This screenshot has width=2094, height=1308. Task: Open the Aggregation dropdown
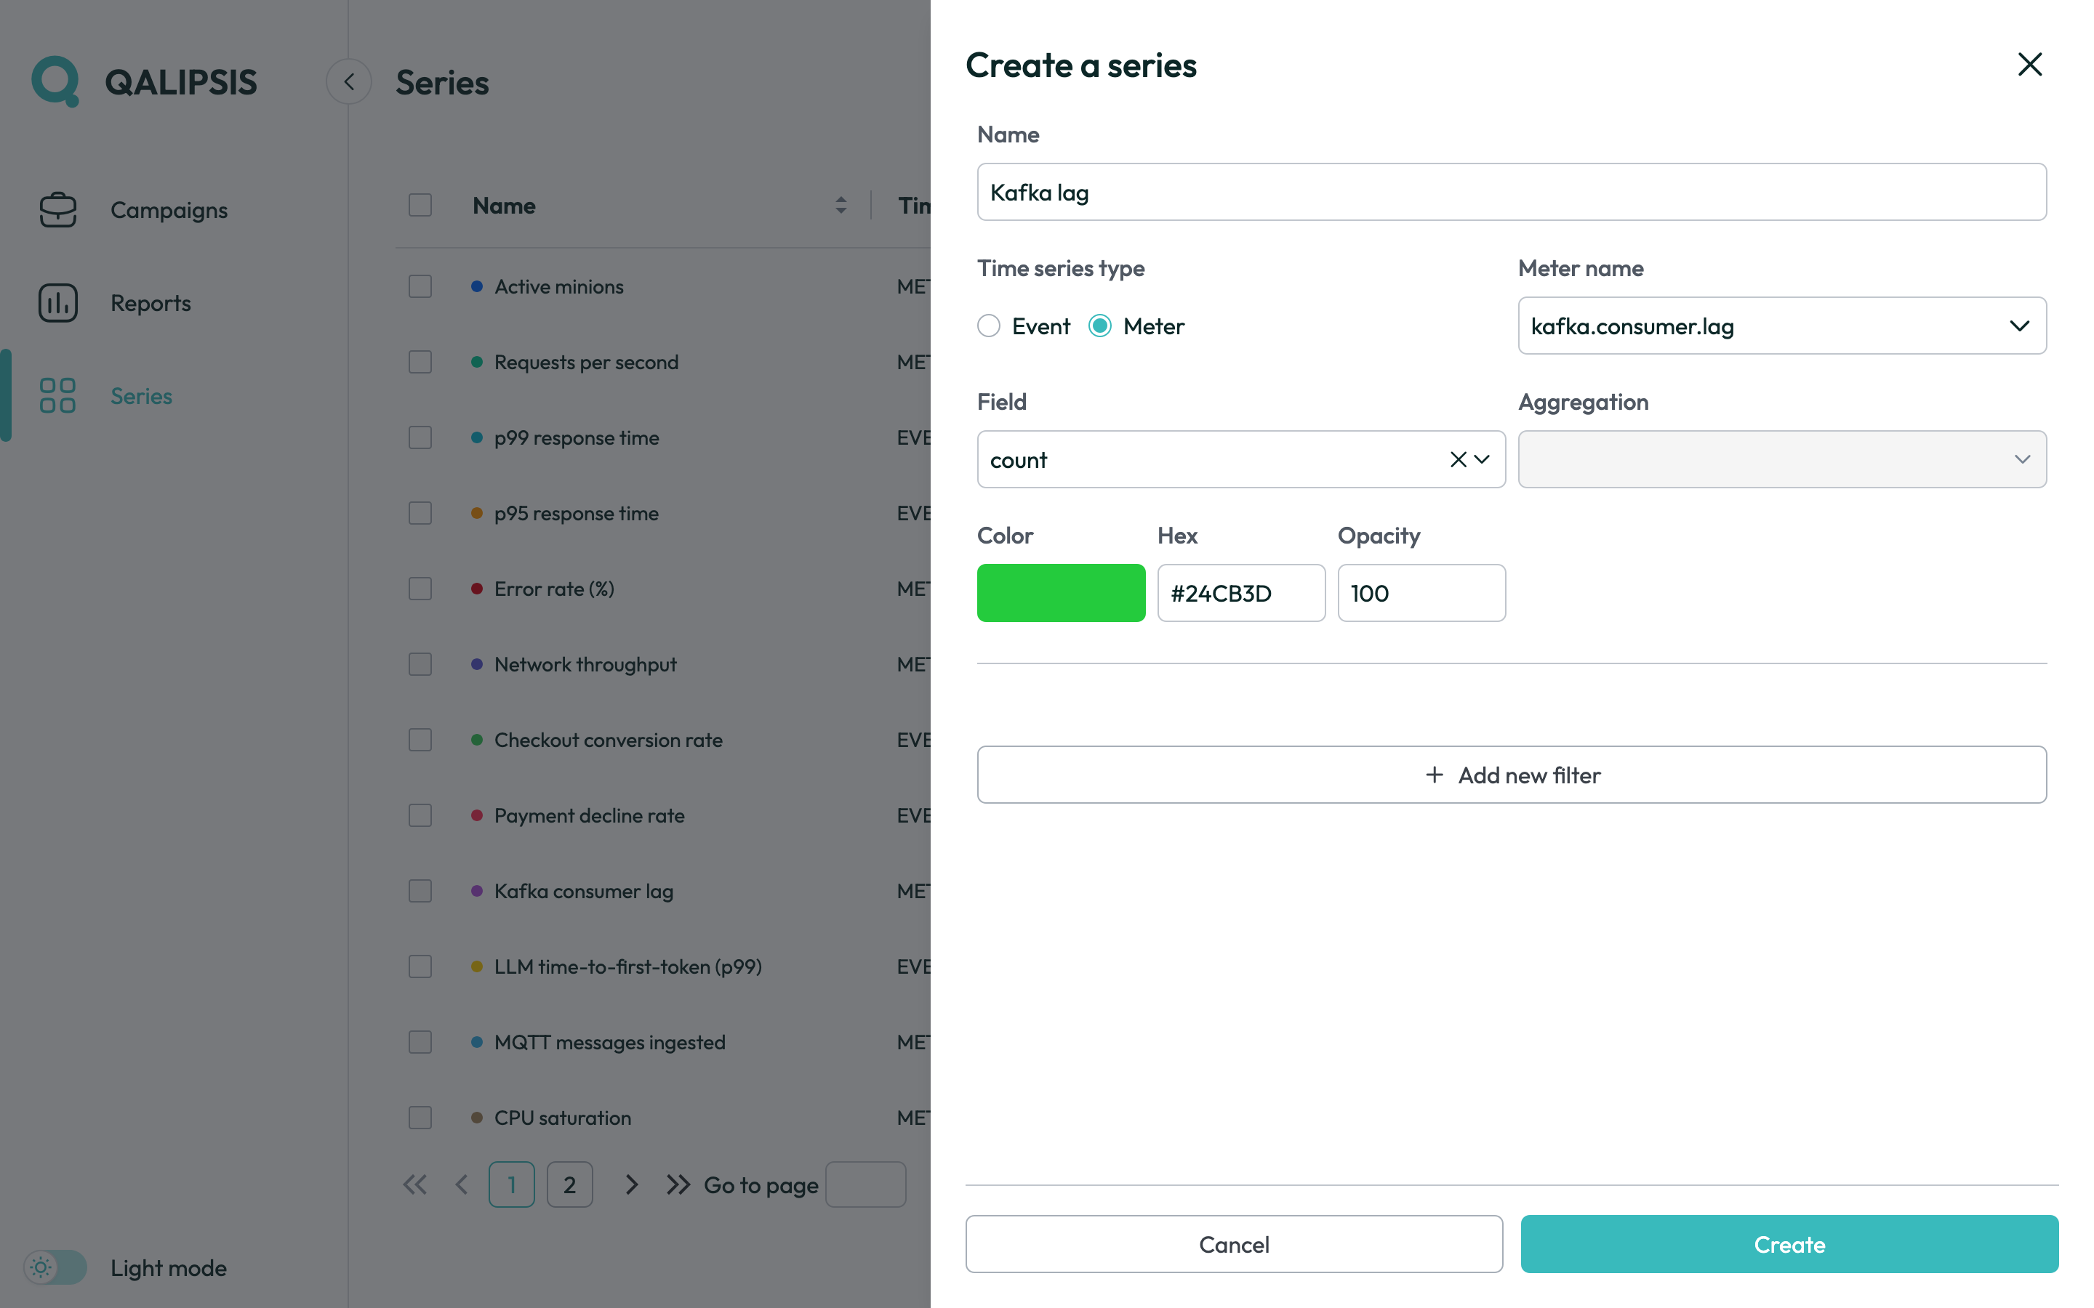coord(1781,459)
